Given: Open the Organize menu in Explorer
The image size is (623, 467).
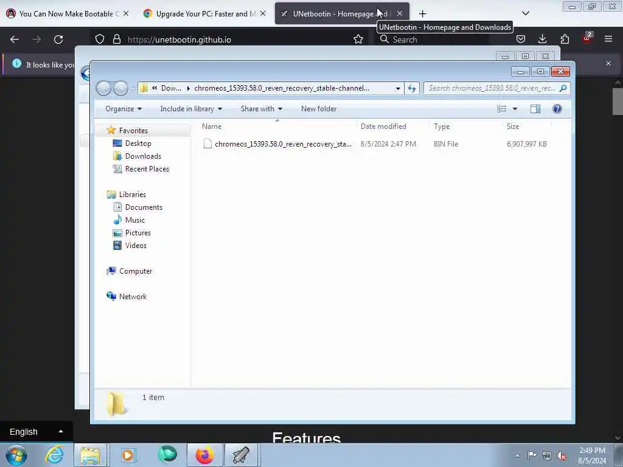Looking at the screenshot, I should (123, 109).
